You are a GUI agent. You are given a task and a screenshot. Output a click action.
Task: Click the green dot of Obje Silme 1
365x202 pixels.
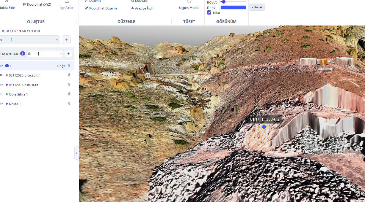[7, 94]
